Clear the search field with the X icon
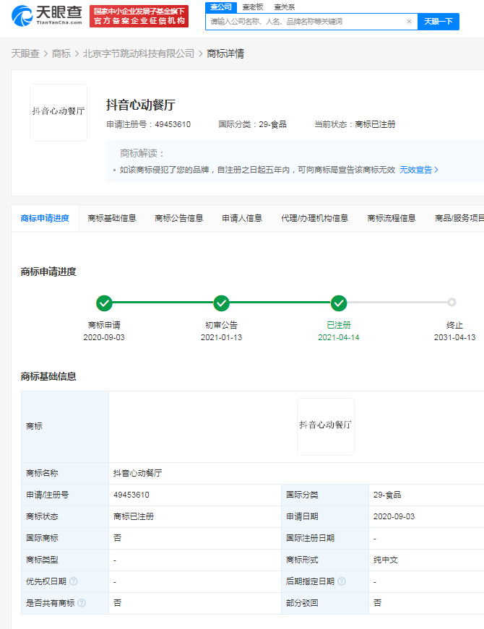 (409, 21)
